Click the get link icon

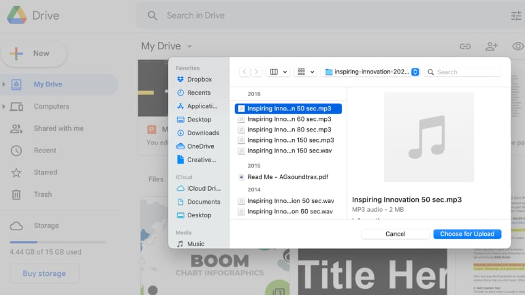[x=465, y=46]
